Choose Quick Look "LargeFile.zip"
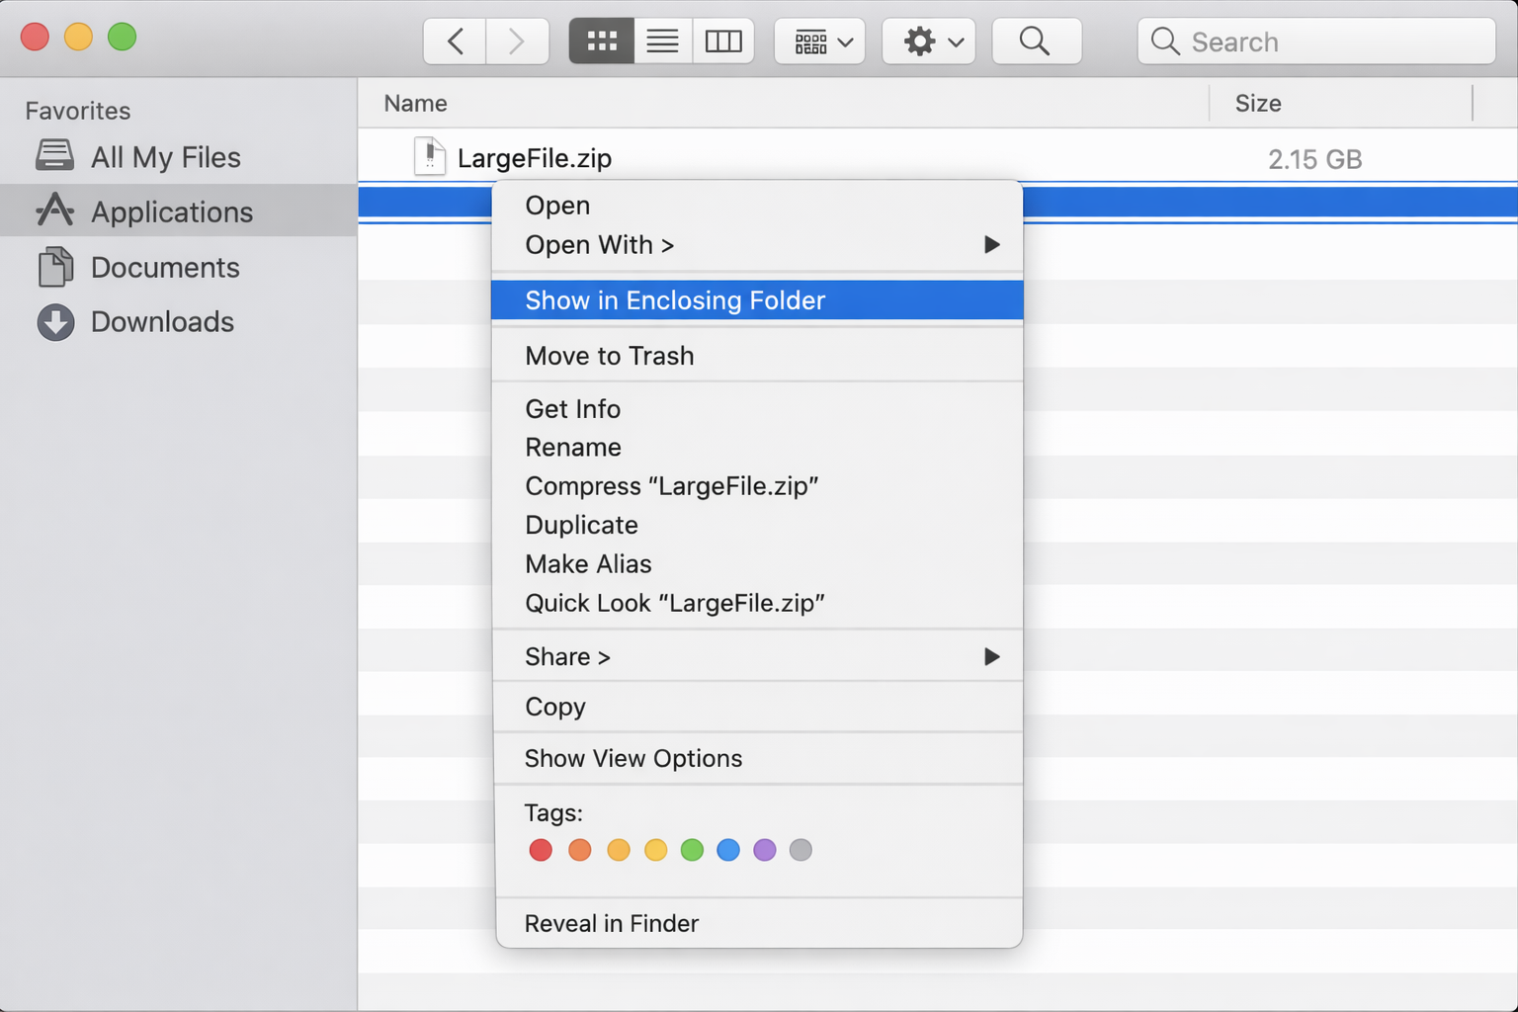This screenshot has height=1012, width=1518. tap(757, 603)
